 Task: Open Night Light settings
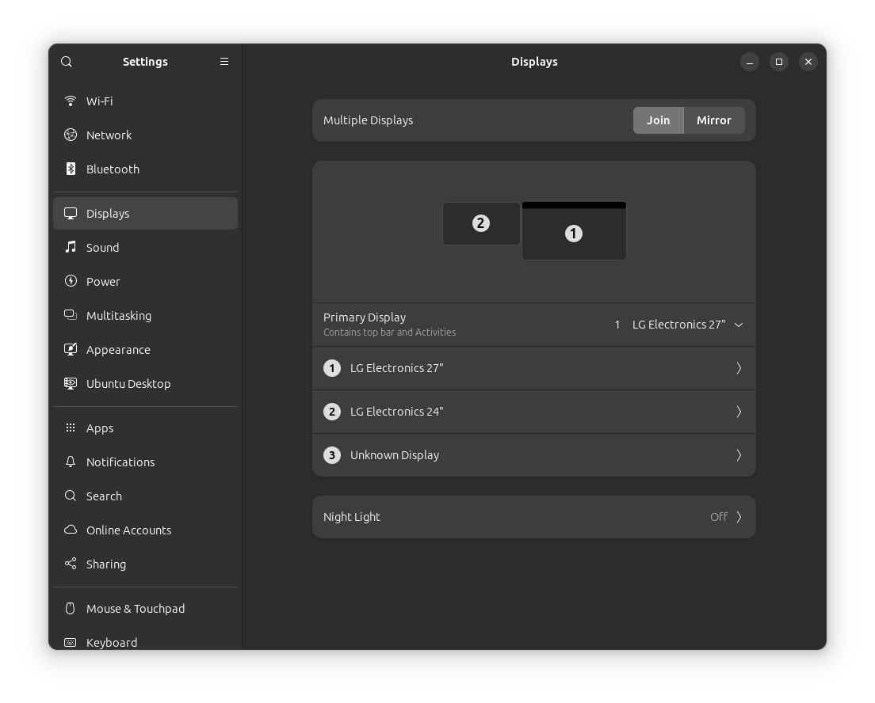534,516
